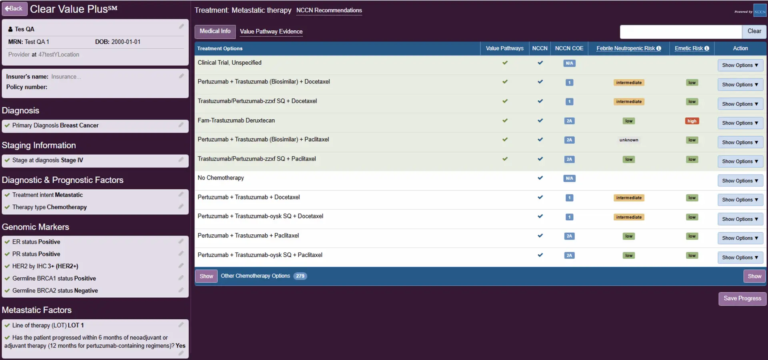Screen dimensions: 768x360
Task: Click Value Pathways checkmark for Fam-Trastuzumab Deruxtecan
Action: (505, 121)
